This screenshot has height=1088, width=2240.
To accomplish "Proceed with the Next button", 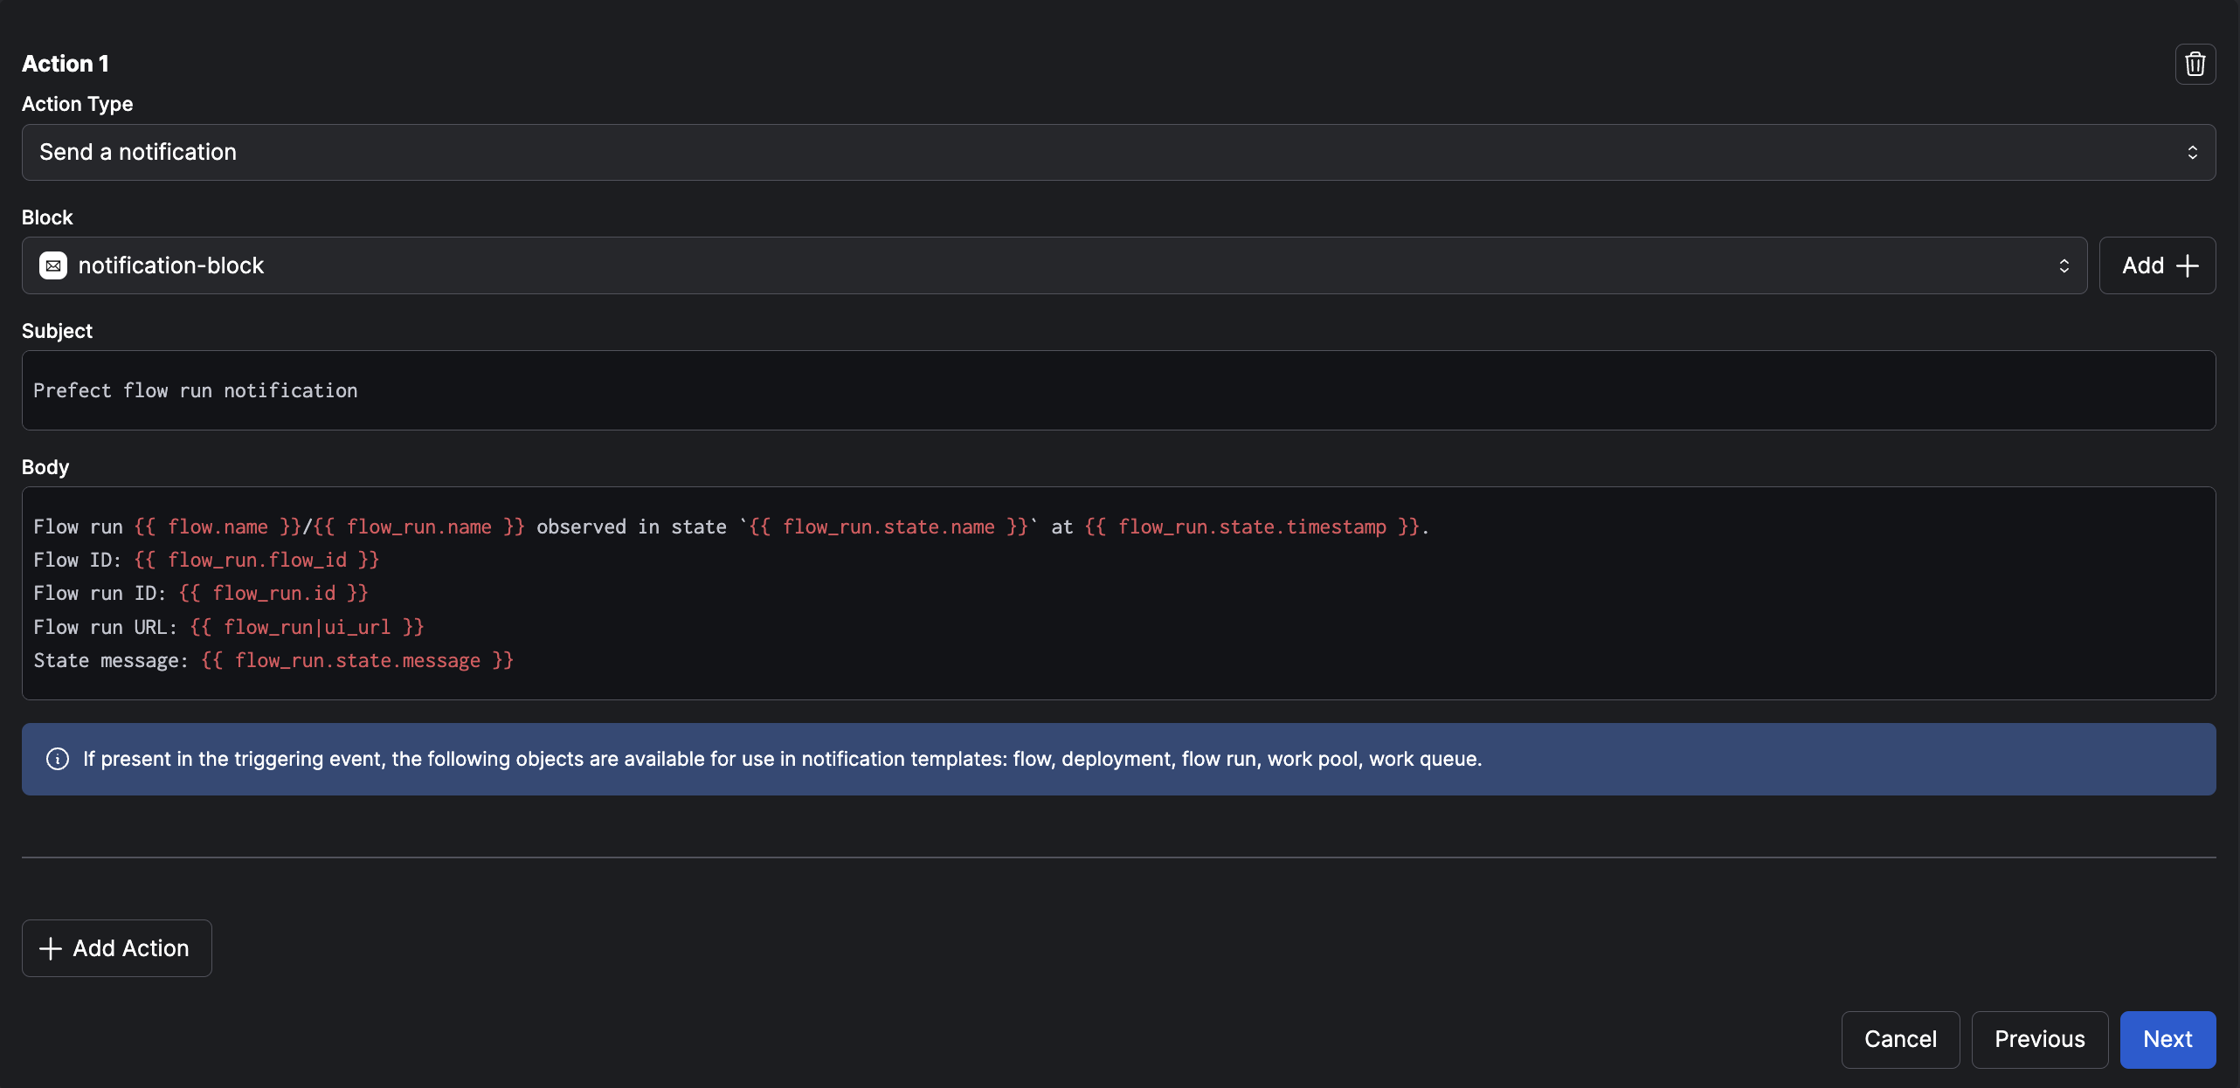I will 2167,1039.
